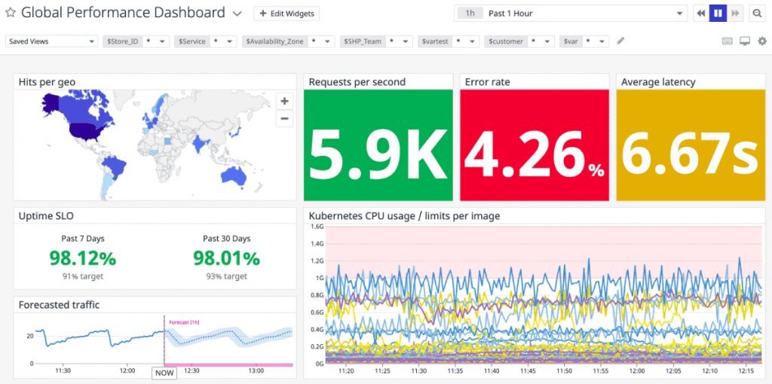Image resolution: width=772 pixels, height=384 pixels.
Task: Open the Past 1 Hour time selector
Action: pyautogui.click(x=571, y=14)
